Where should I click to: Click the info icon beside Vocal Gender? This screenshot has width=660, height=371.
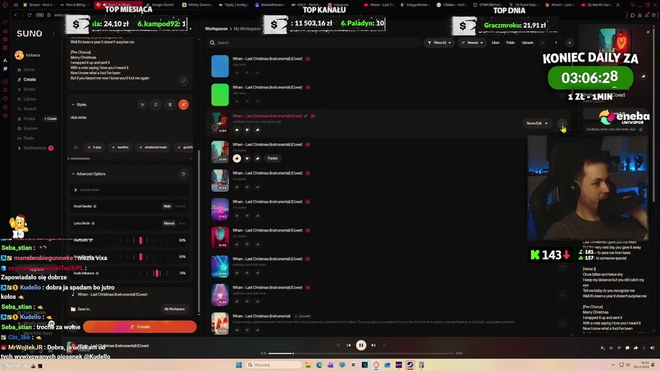coord(95,206)
